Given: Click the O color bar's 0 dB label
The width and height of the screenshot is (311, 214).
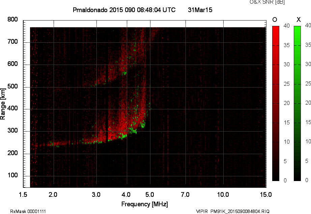Looking at the screenshot, I should [x=285, y=180].
